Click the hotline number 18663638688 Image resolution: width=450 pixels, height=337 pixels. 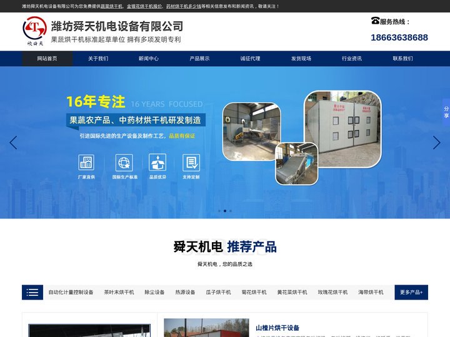(399, 37)
